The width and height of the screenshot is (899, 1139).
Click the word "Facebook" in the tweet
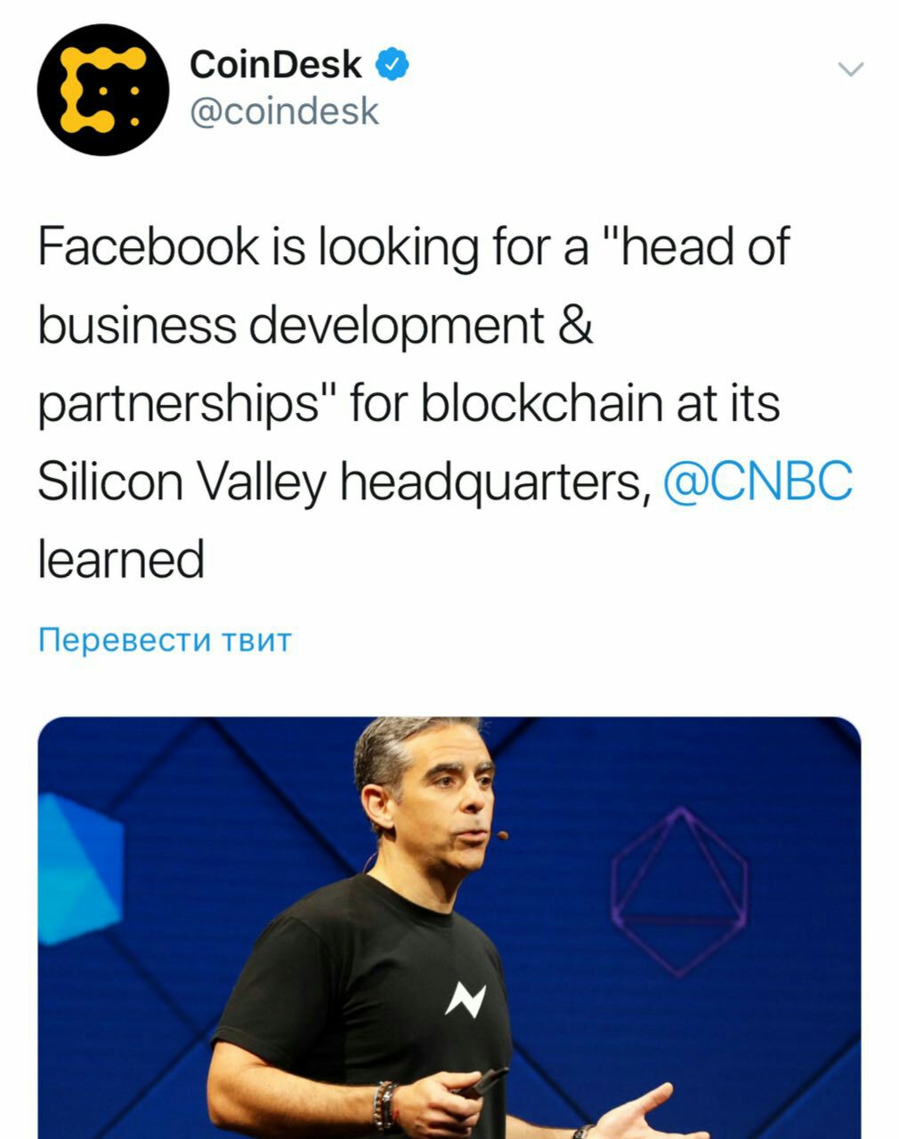click(148, 246)
